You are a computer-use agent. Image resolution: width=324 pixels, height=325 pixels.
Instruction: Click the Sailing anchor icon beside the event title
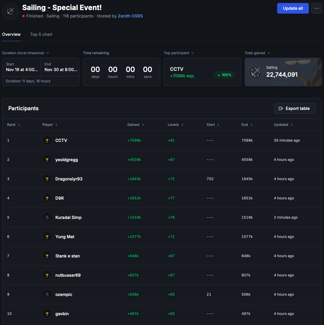click(x=10, y=11)
